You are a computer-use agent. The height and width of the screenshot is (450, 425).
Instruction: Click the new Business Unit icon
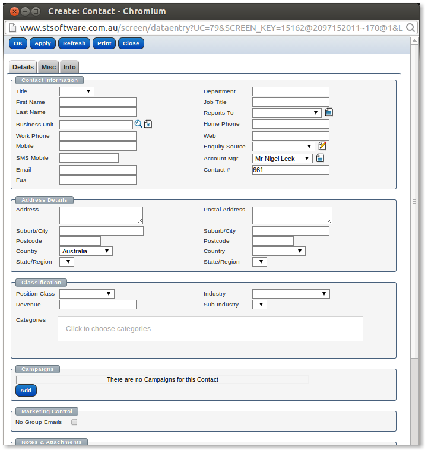click(x=148, y=123)
